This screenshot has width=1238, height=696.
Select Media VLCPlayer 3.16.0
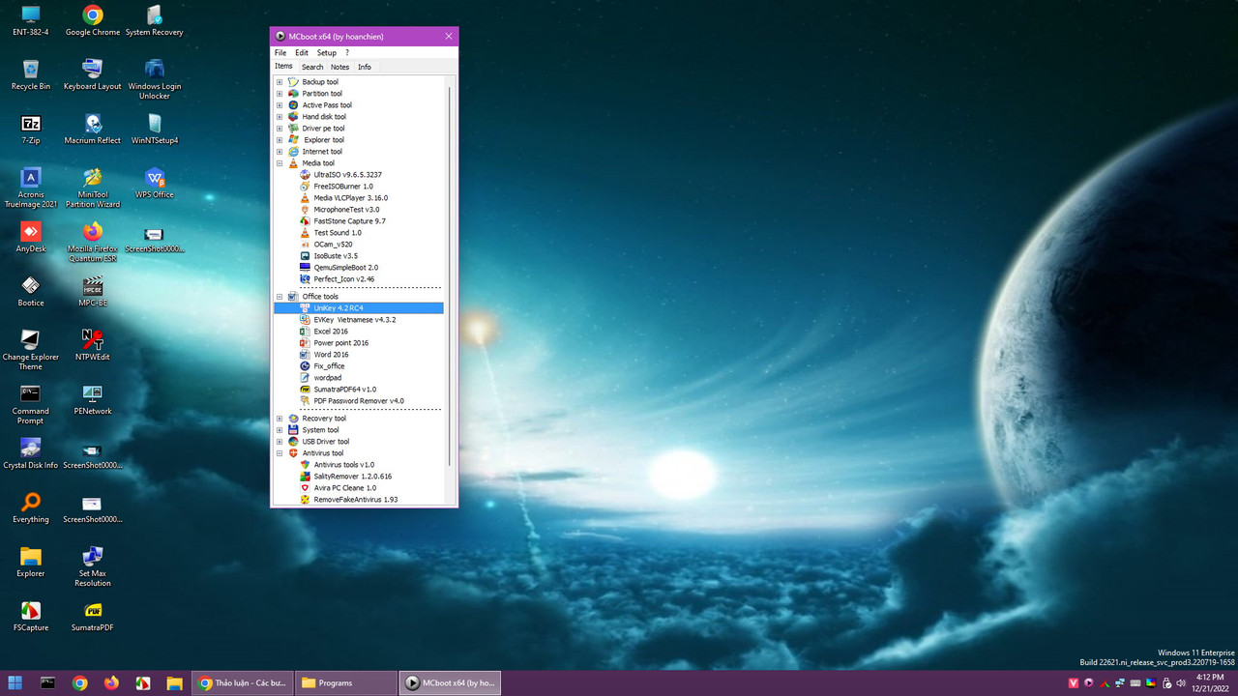pyautogui.click(x=349, y=197)
